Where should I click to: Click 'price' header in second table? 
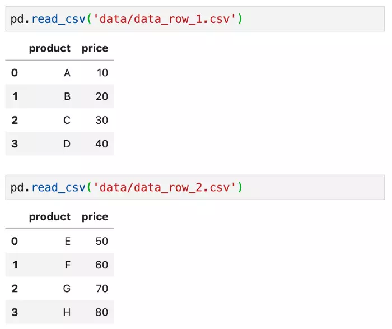[x=95, y=216]
